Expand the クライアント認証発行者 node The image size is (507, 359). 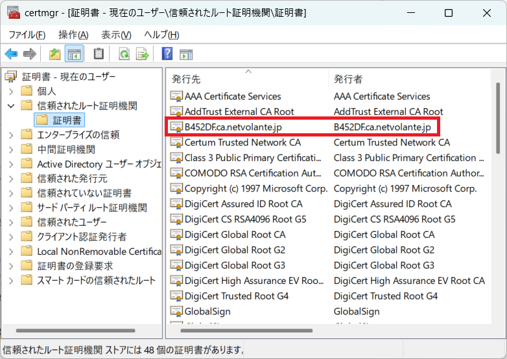coord(11,237)
